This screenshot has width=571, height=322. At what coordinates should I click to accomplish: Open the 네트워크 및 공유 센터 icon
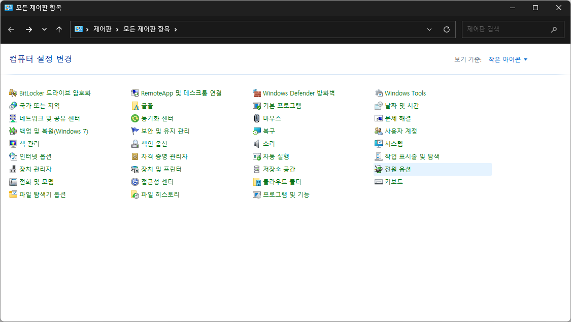[13, 118]
